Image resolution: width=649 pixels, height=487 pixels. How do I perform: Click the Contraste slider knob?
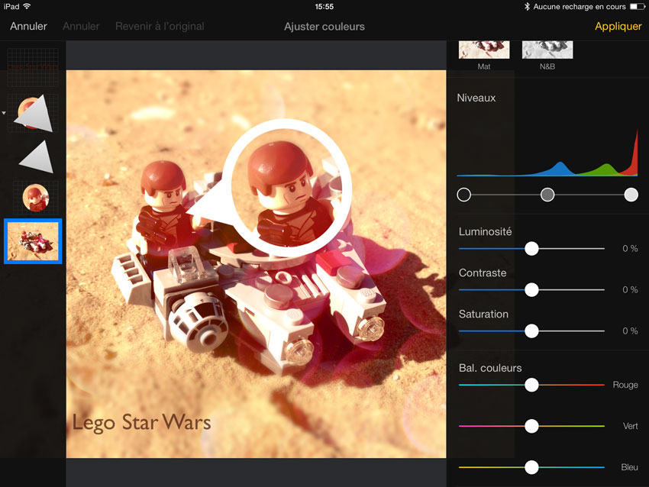coord(531,289)
